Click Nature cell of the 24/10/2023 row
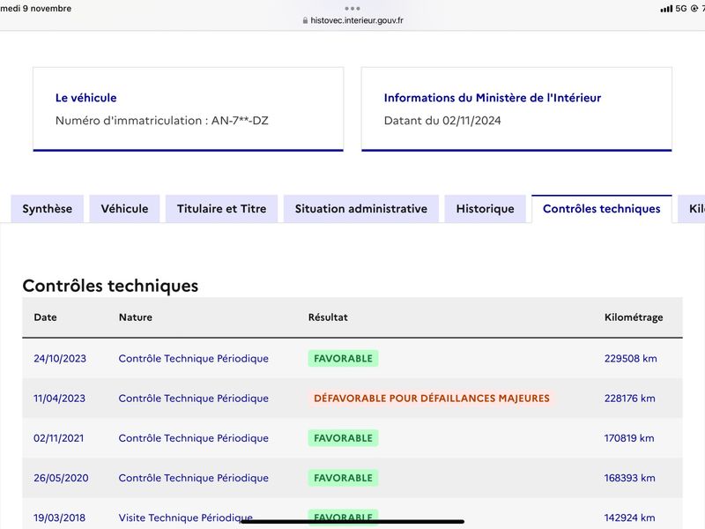 (x=194, y=359)
